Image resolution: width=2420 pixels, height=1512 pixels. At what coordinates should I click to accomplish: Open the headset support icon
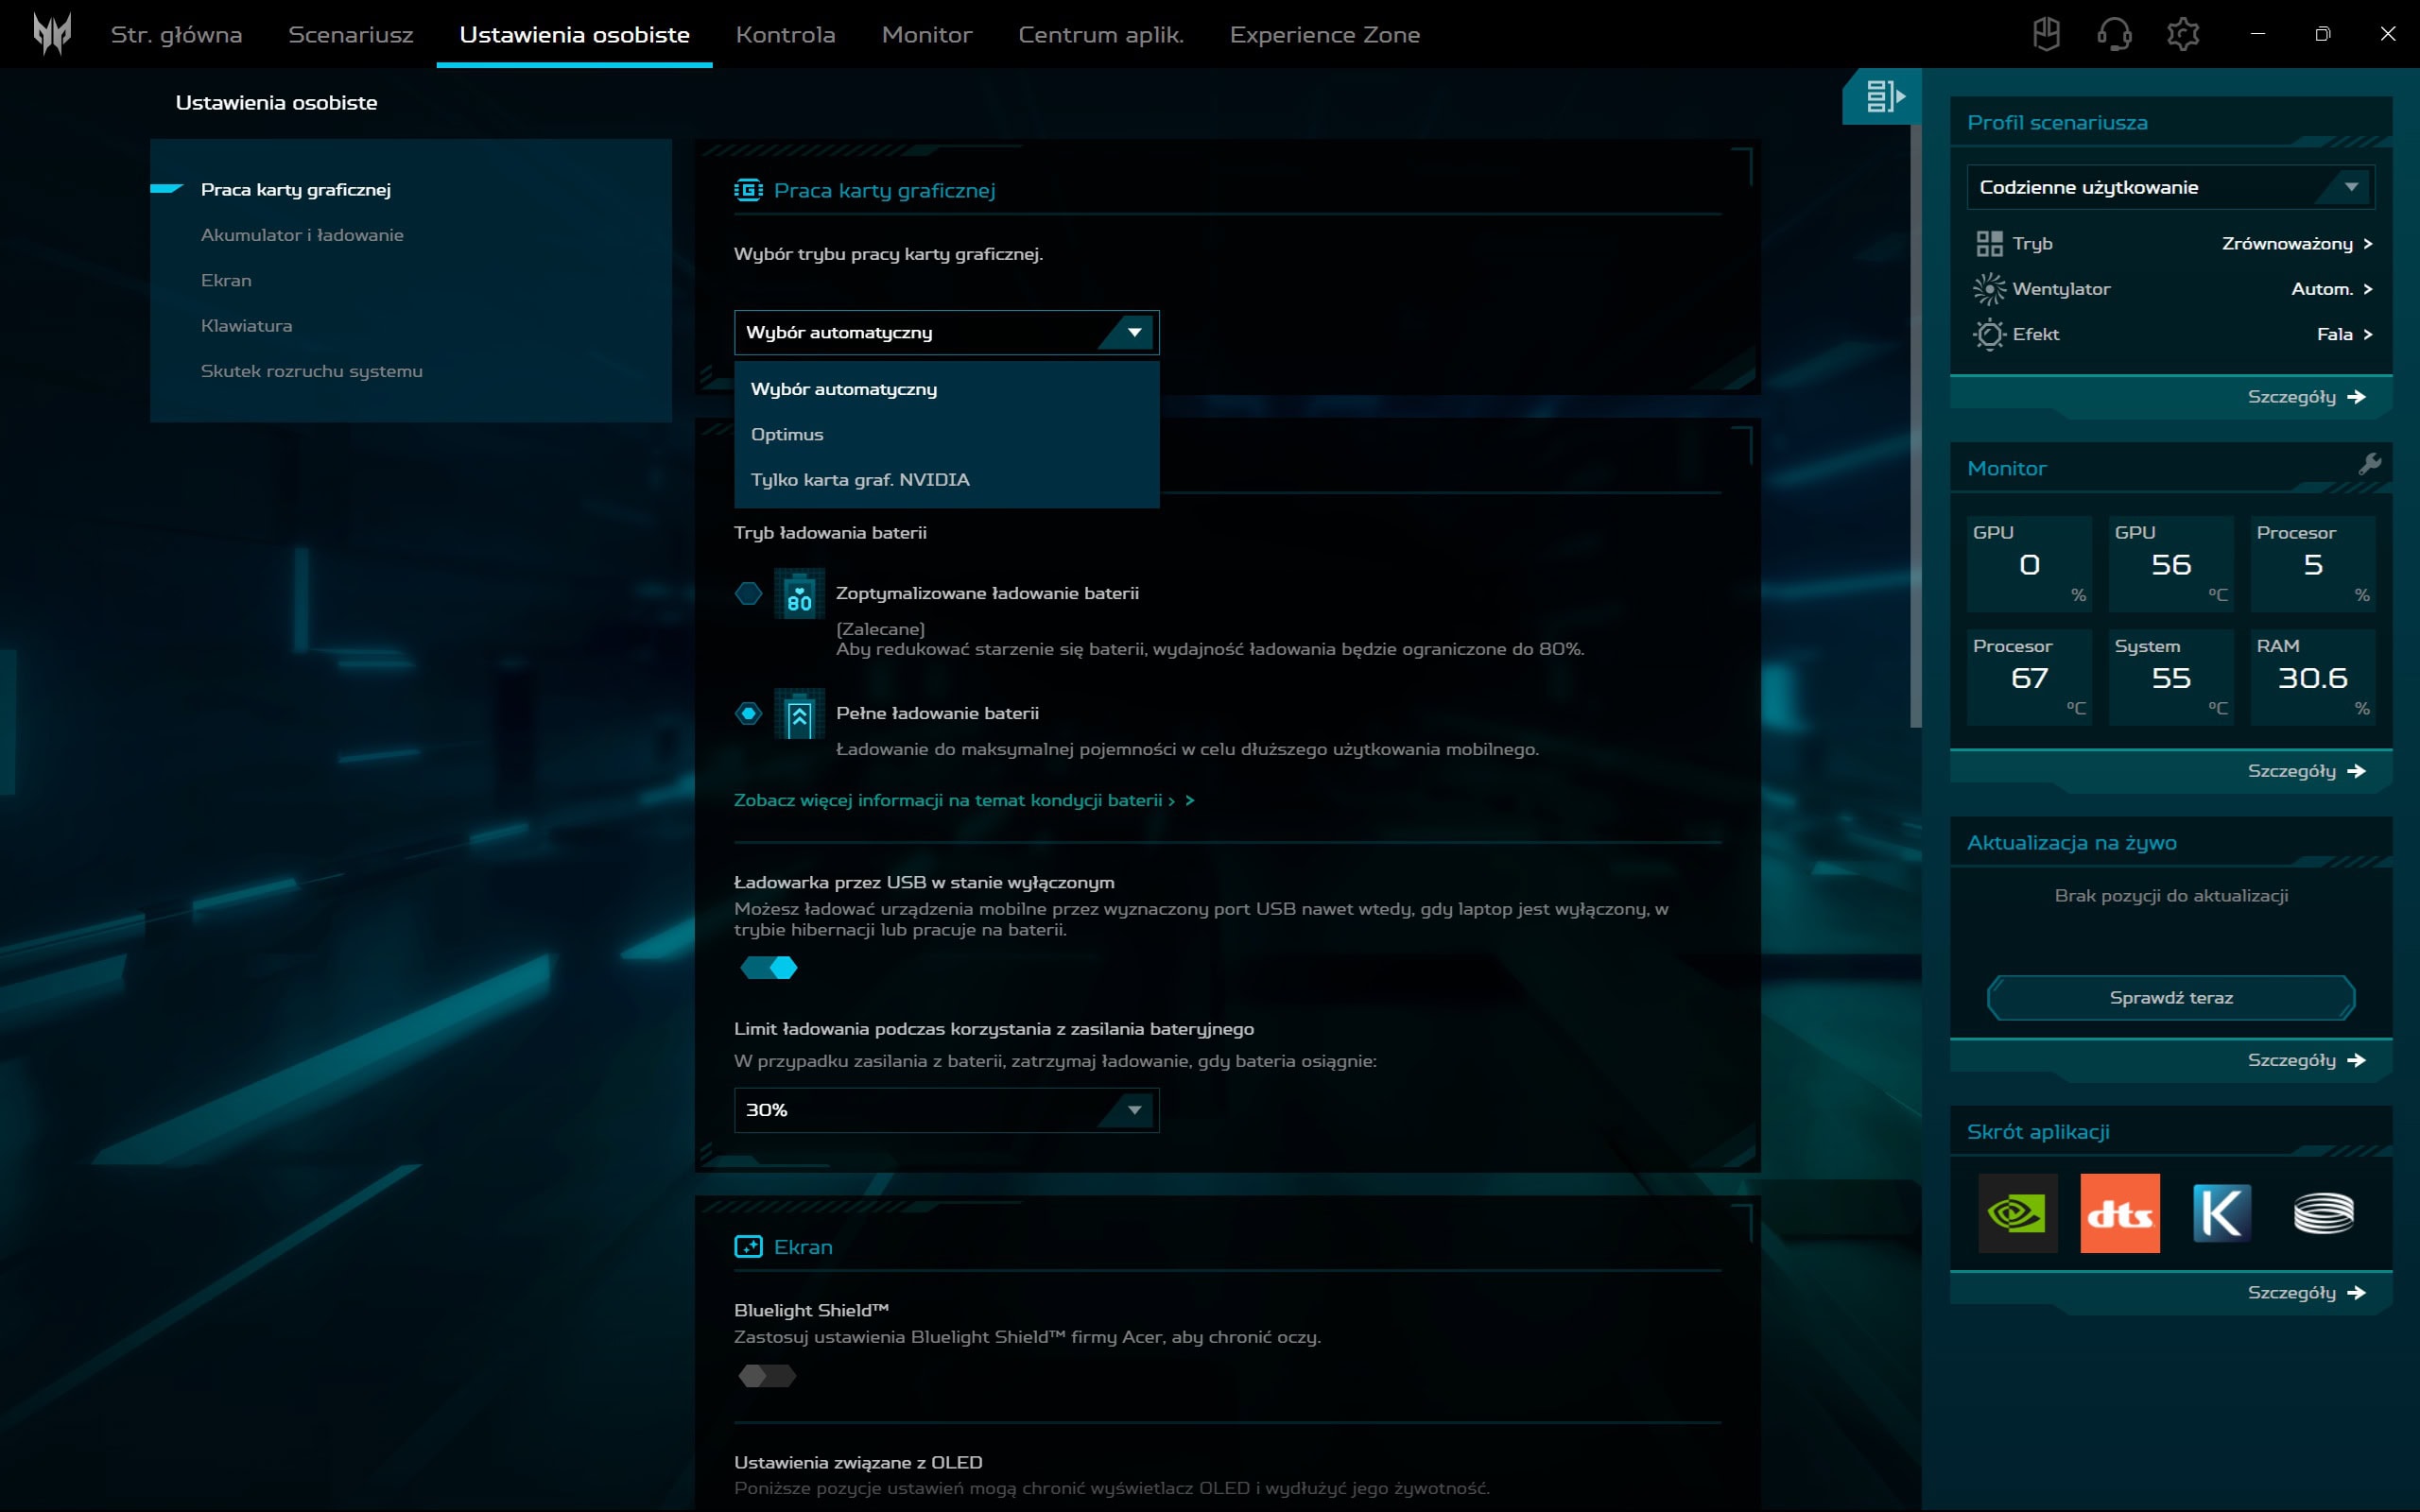pos(2113,34)
